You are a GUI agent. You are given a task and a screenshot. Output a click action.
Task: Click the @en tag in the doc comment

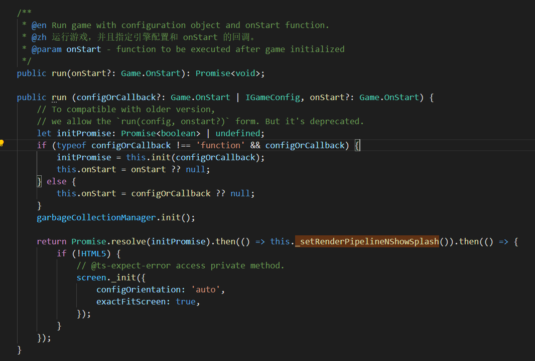click(x=39, y=25)
